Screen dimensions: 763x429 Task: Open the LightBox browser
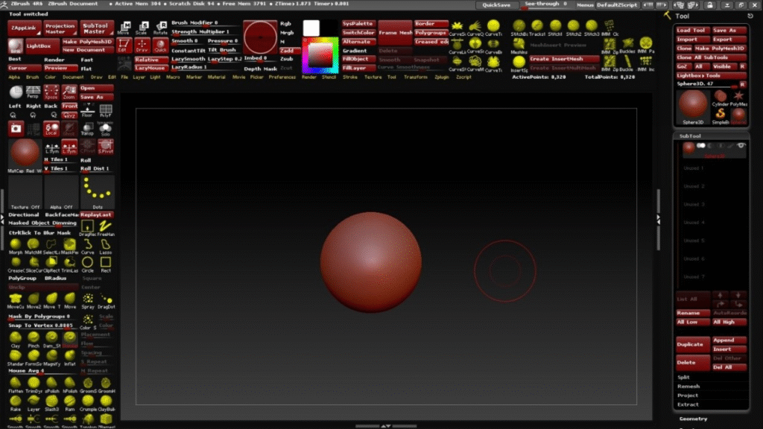coord(39,45)
